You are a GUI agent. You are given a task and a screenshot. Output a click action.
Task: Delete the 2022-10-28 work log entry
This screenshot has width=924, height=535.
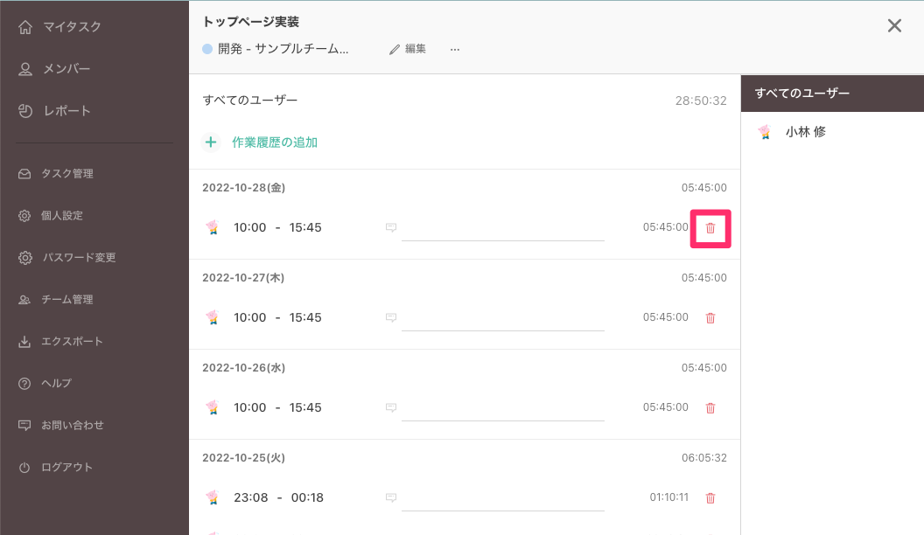(x=710, y=228)
